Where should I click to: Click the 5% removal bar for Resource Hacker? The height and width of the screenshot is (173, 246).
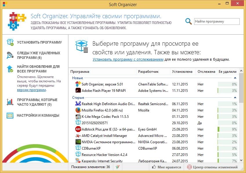[227, 155]
